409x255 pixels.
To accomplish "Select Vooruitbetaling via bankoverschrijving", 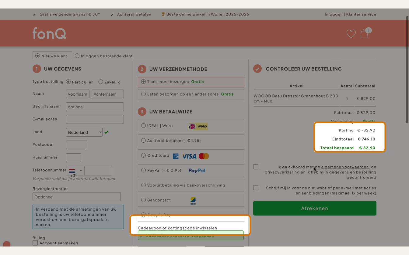I will [143, 185].
